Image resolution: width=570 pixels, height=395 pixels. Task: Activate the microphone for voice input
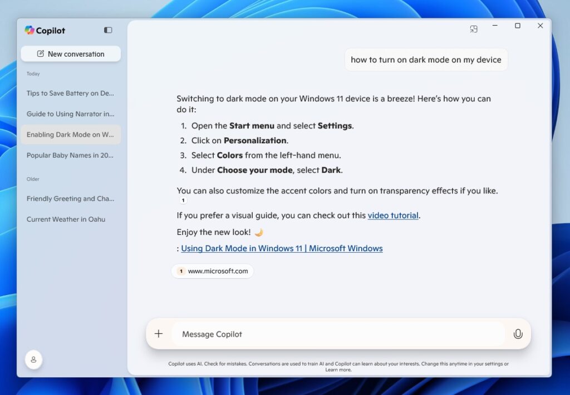pyautogui.click(x=518, y=334)
